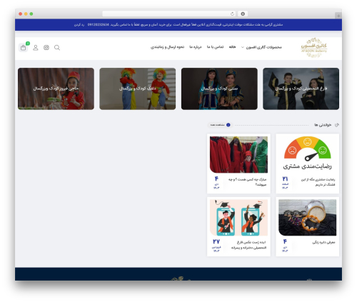Click the shield icon beside address bar
Screen dimensions: 357x302
[x=243, y=14]
